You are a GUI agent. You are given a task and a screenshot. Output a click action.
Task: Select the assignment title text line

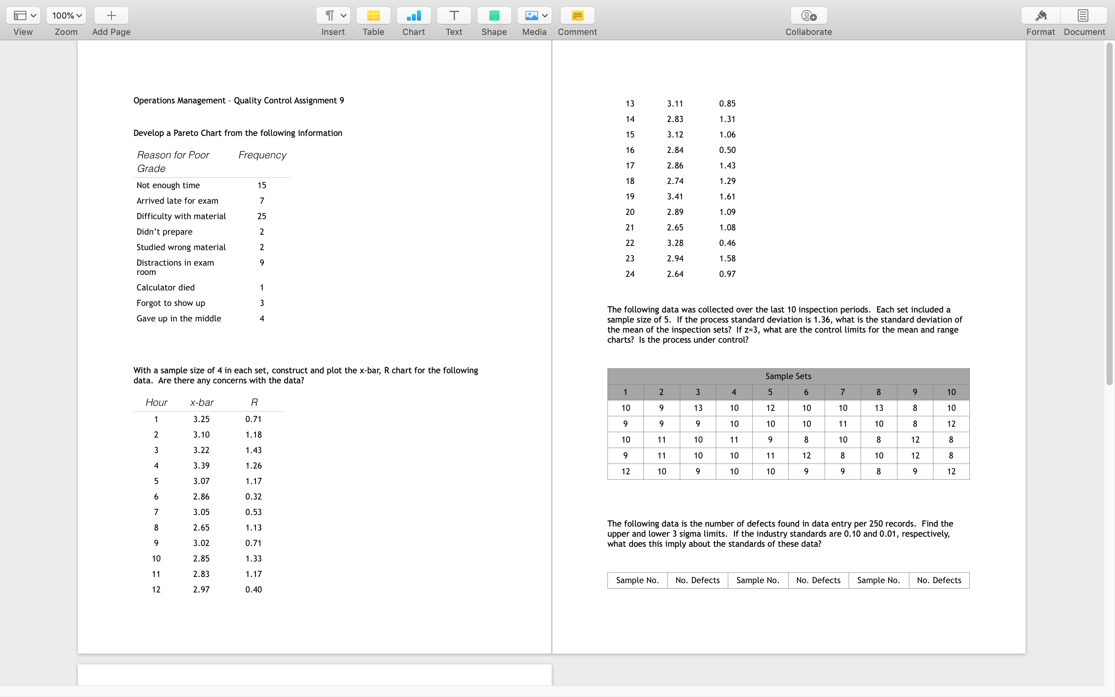[x=238, y=101]
